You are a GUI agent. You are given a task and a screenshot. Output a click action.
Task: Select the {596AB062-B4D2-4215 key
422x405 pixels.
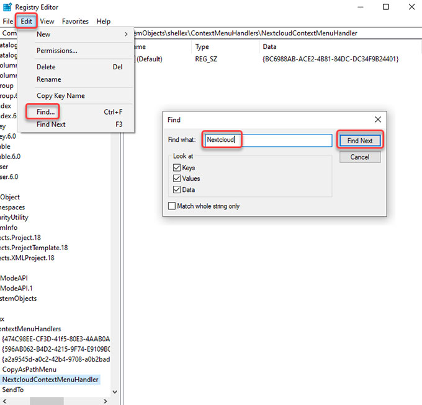[x=56, y=349]
